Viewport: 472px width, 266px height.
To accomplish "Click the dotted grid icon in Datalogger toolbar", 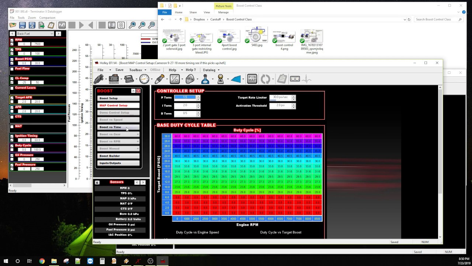I will [121, 25].
